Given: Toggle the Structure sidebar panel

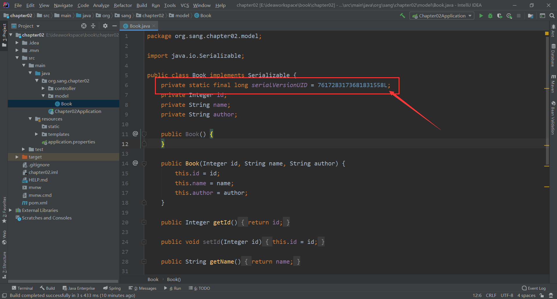Looking at the screenshot, I should click(x=4, y=265).
